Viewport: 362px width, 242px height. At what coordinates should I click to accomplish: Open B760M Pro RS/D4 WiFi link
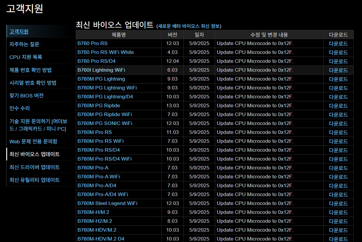105,159
